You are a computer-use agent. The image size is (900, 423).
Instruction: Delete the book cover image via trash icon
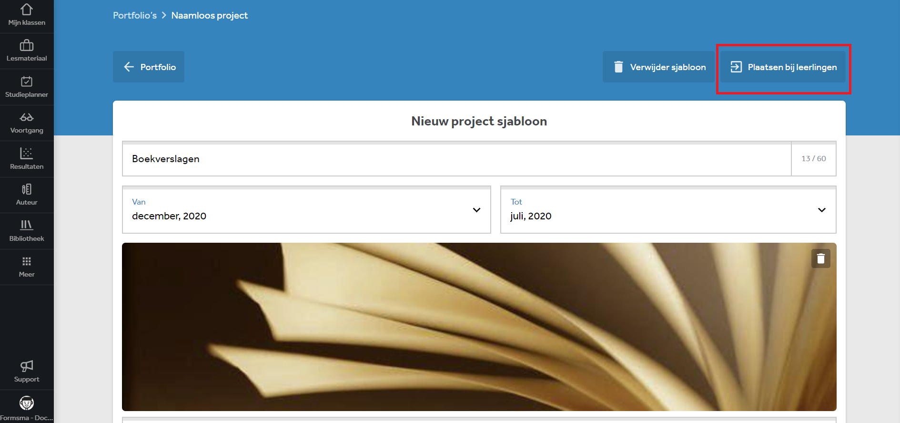[821, 258]
